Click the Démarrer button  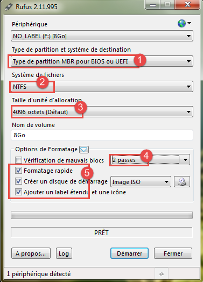tap(129, 253)
